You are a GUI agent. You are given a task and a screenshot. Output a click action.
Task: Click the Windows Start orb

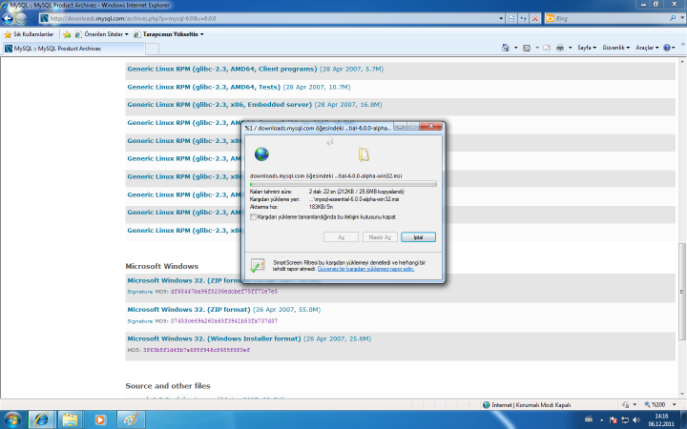coord(13,419)
